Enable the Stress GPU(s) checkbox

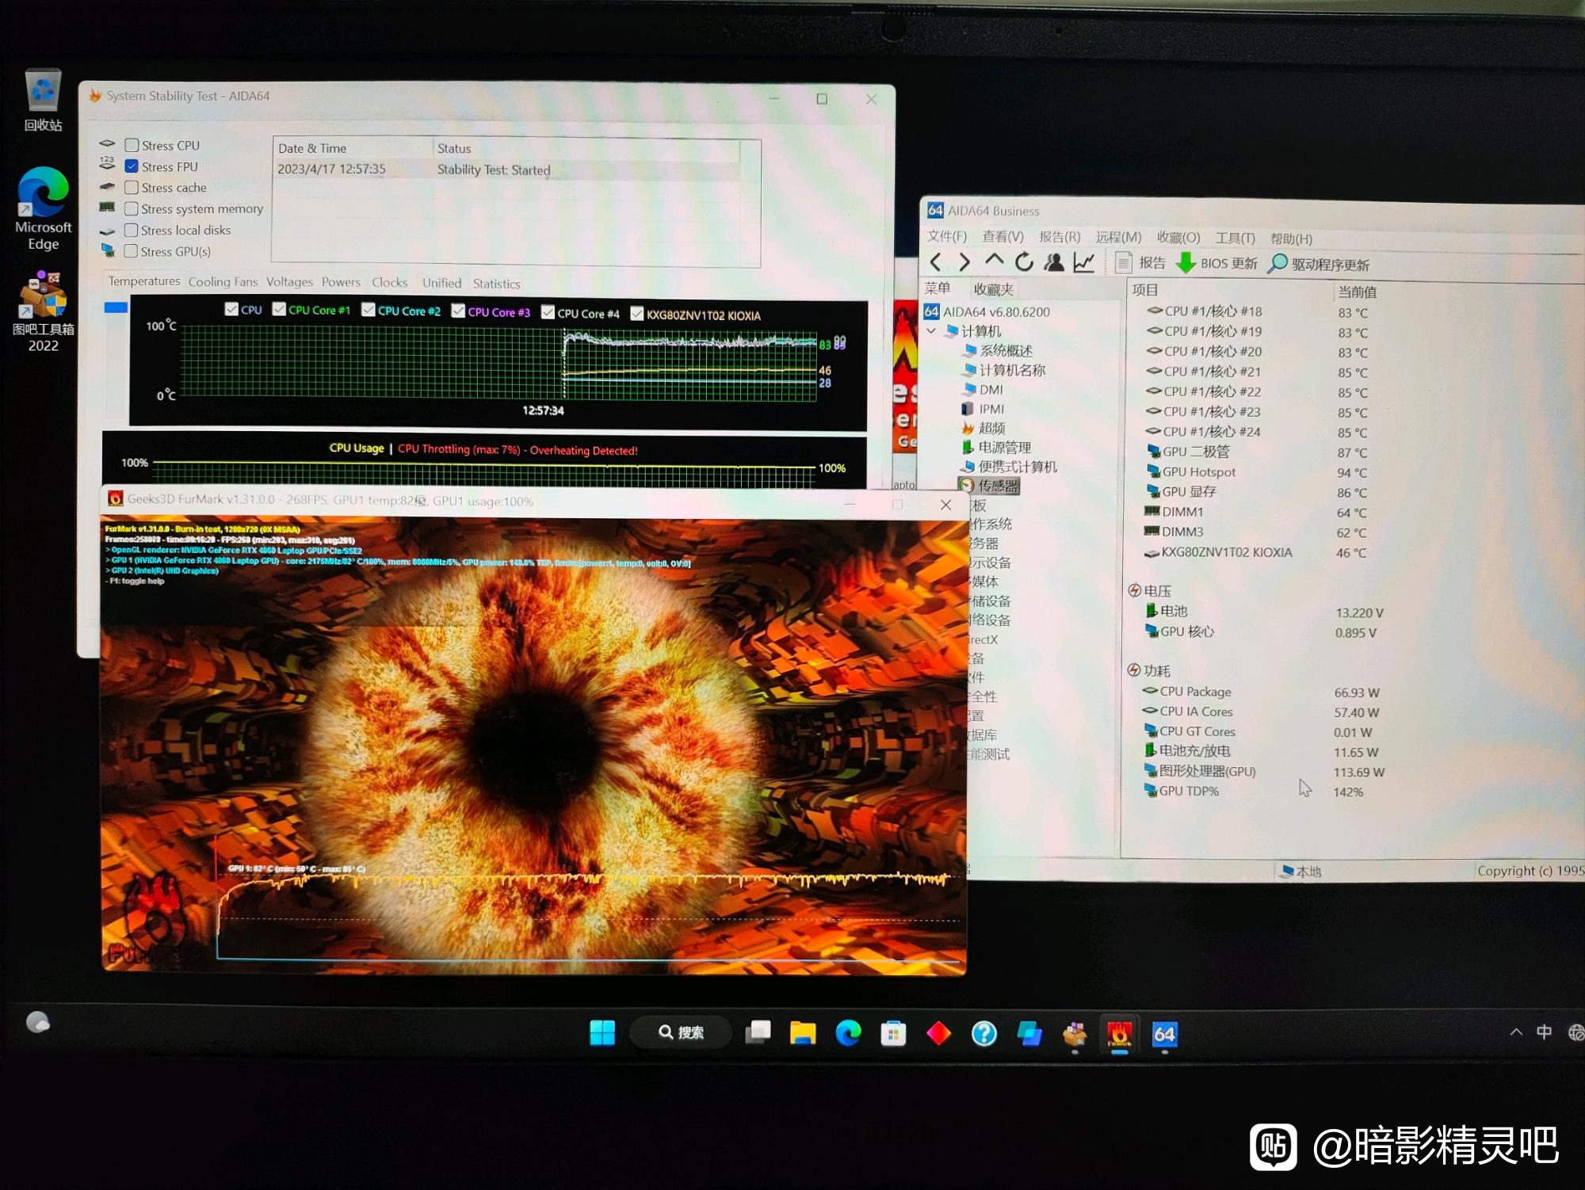click(132, 251)
